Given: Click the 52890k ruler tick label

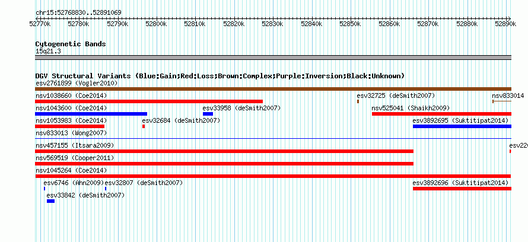Looking at the screenshot, I should click(506, 24).
